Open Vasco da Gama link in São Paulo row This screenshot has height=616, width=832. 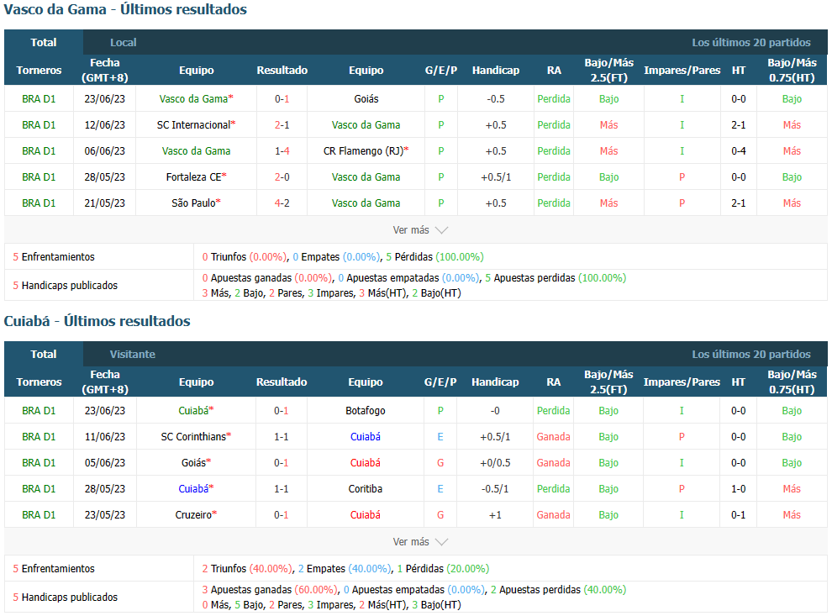366,203
